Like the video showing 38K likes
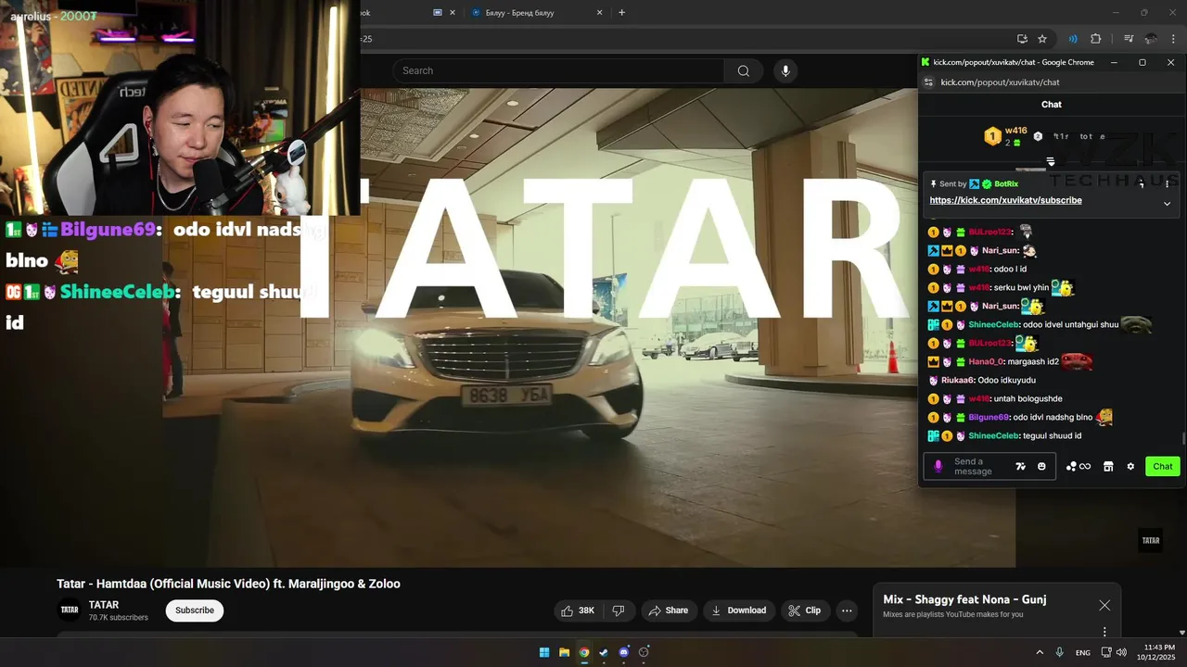1187x667 pixels. [x=579, y=610]
